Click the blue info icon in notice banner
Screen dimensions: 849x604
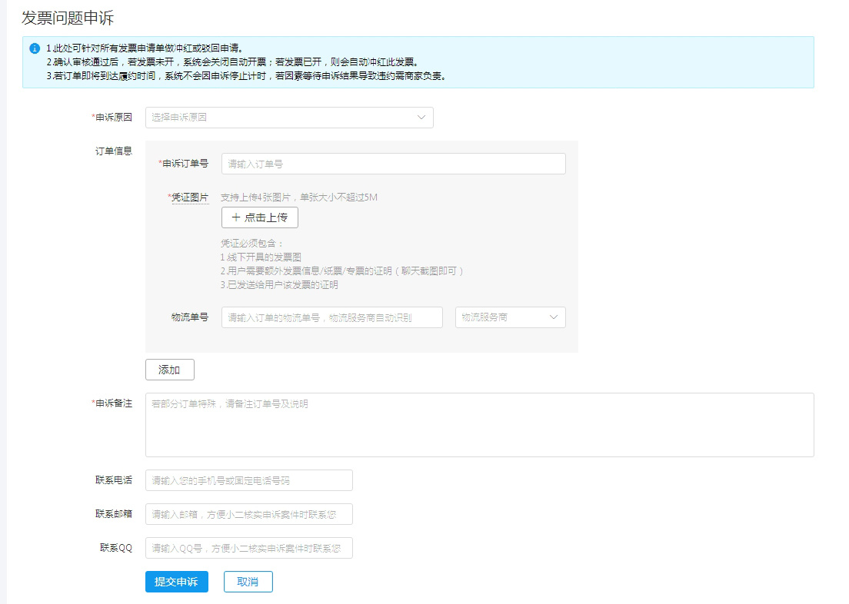35,48
